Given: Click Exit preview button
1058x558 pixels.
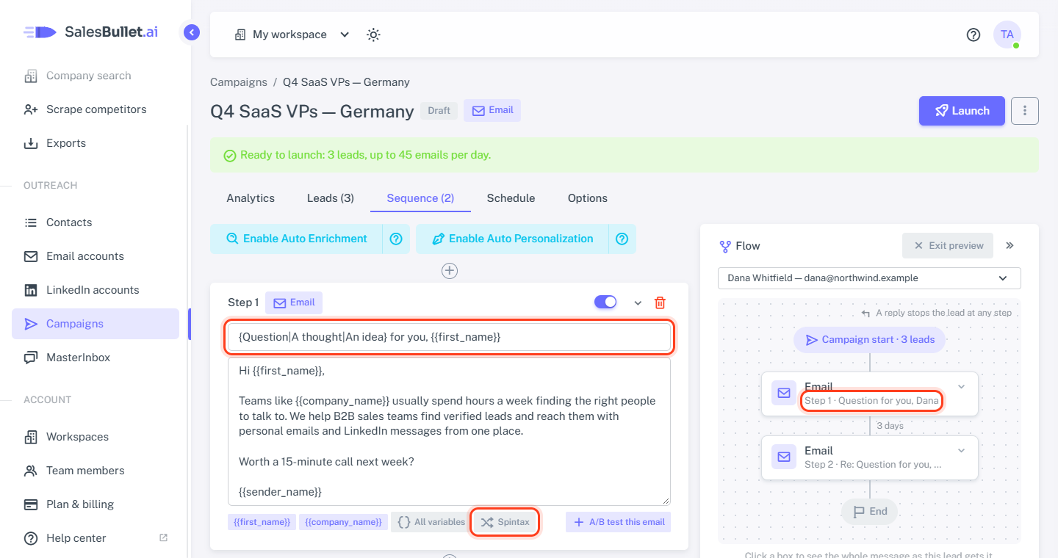Looking at the screenshot, I should 948,246.
